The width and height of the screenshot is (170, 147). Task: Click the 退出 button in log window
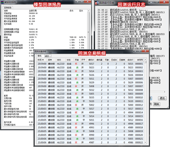(x=162, y=98)
